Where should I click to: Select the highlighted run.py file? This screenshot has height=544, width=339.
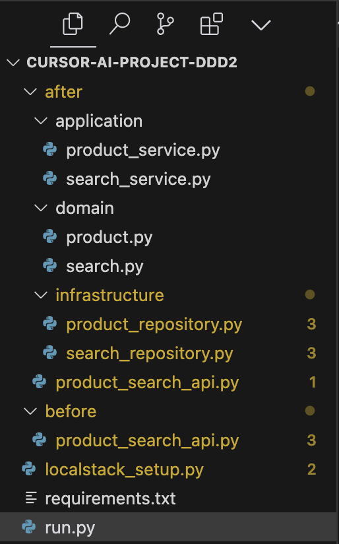click(x=169, y=527)
